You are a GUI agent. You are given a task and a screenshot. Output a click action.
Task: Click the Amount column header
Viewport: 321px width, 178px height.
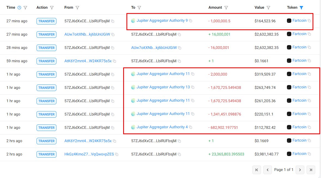215,8
